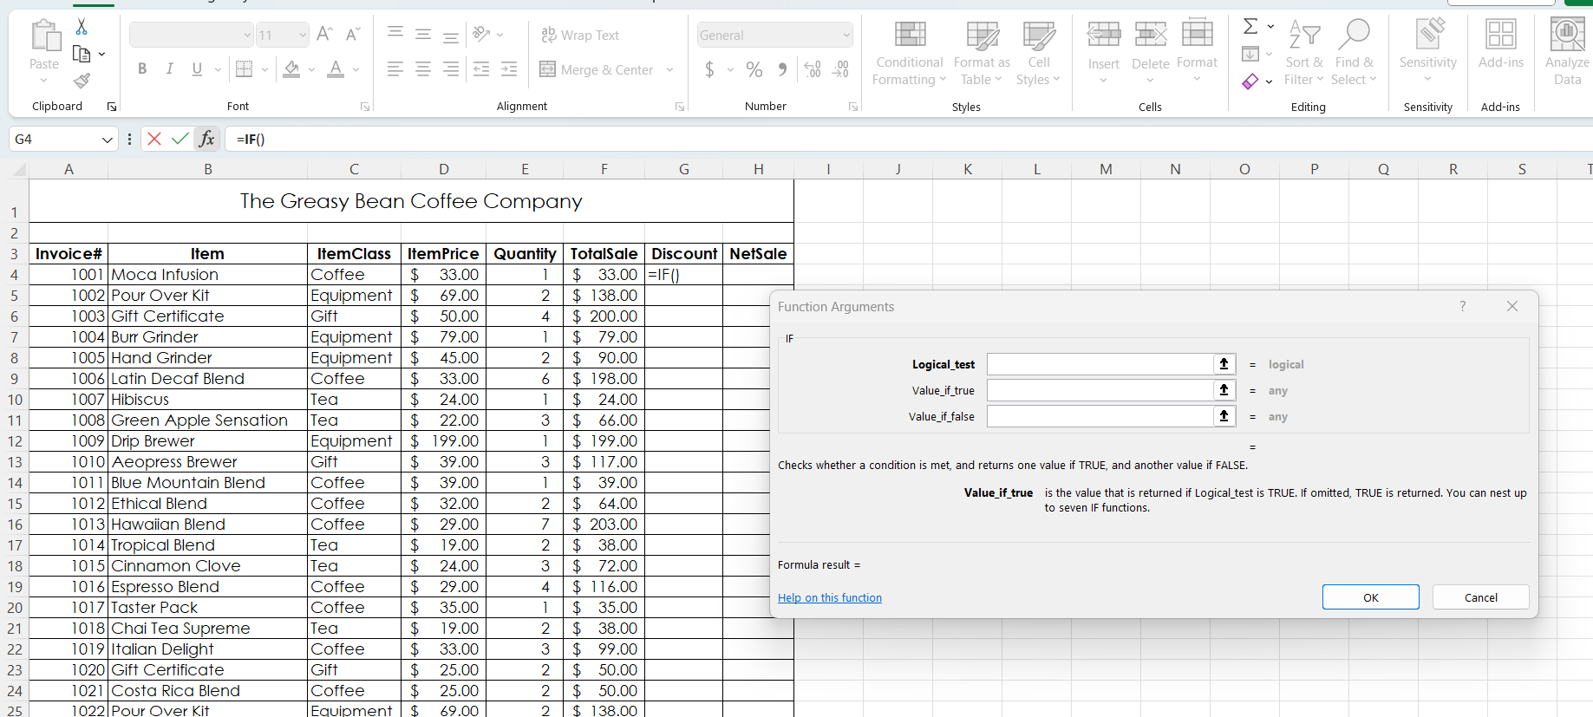Open Format as Table gallery

click(982, 52)
